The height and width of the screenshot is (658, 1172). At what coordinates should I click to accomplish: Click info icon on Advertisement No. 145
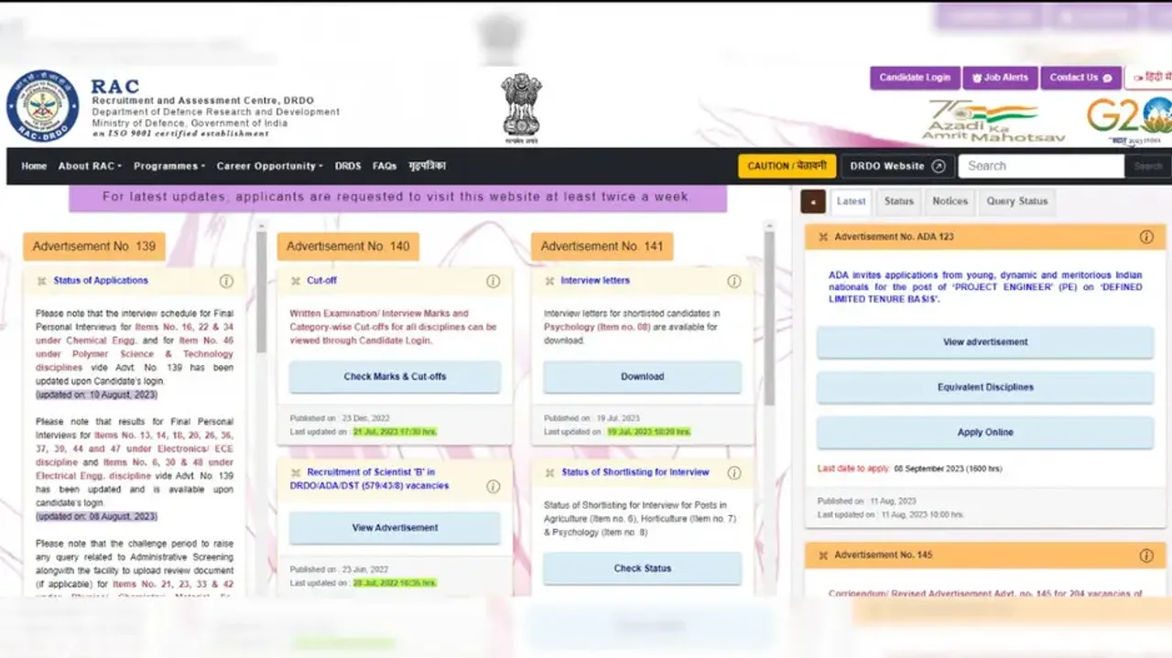point(1145,556)
